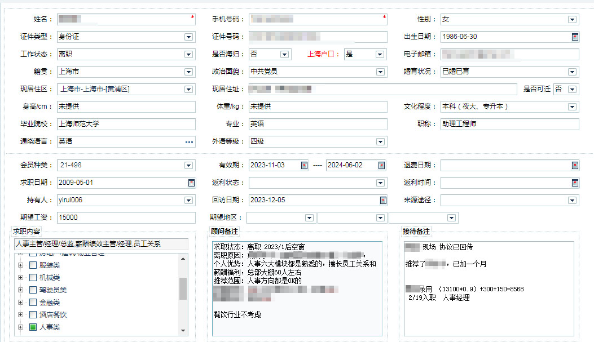The image size is (594, 342).
Task: Click the job category list scrollbar thumb
Action: click(x=183, y=289)
